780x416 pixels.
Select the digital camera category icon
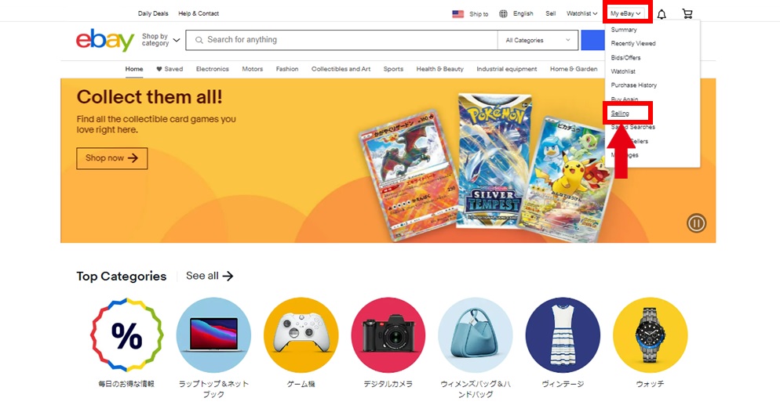pos(388,335)
